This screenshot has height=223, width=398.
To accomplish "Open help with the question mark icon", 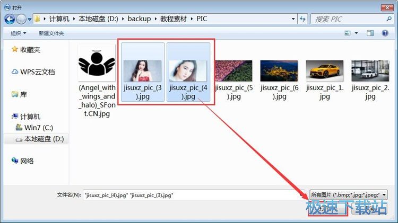I will (x=385, y=33).
